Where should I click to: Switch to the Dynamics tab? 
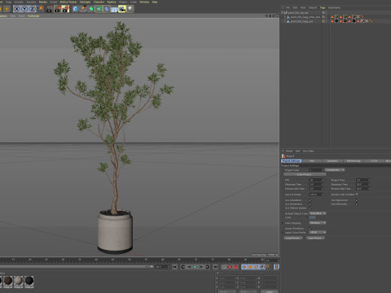tap(332, 161)
